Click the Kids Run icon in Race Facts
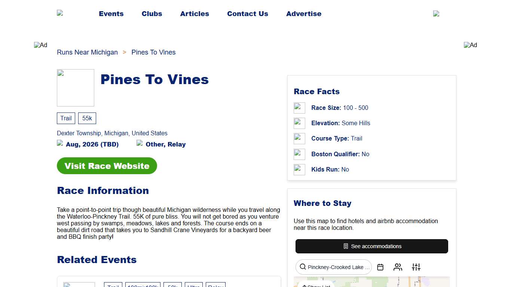The image size is (511, 287). point(299,169)
